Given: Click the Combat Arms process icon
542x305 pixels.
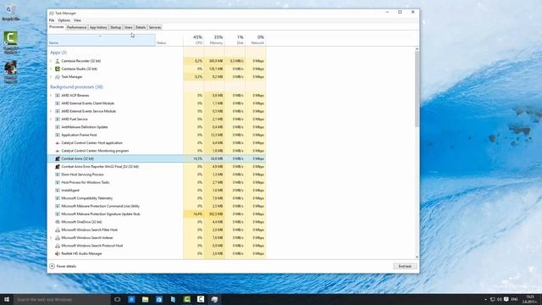Looking at the screenshot, I should click(x=58, y=158).
